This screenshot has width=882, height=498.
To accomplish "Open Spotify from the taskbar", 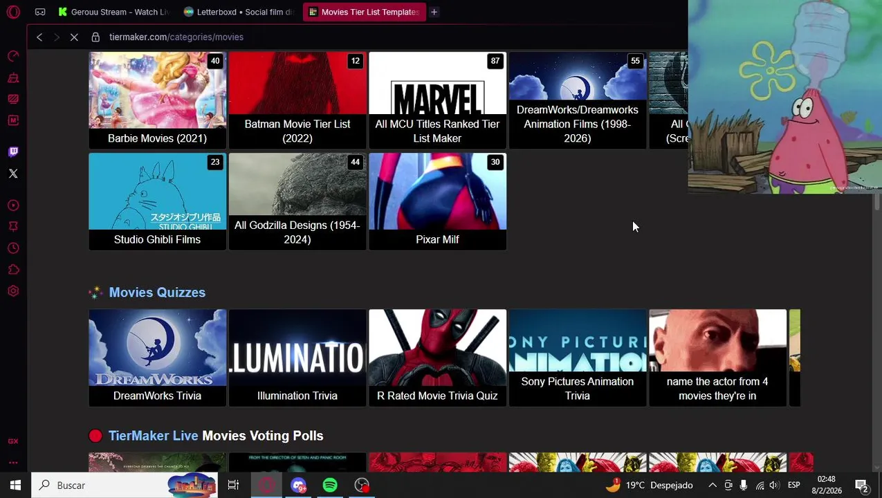I will (x=330, y=486).
